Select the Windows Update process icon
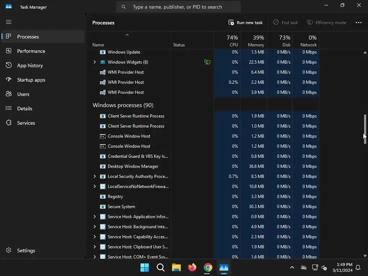 coord(103,52)
